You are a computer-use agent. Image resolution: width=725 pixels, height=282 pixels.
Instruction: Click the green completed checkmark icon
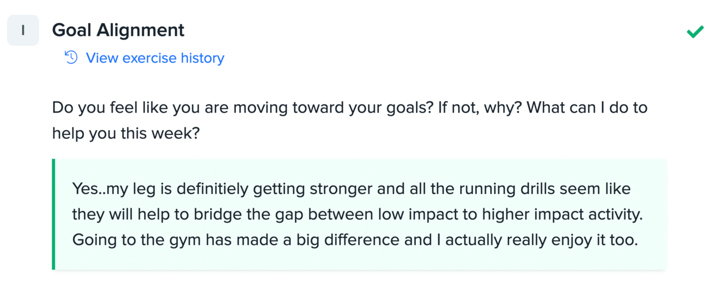[x=695, y=31]
